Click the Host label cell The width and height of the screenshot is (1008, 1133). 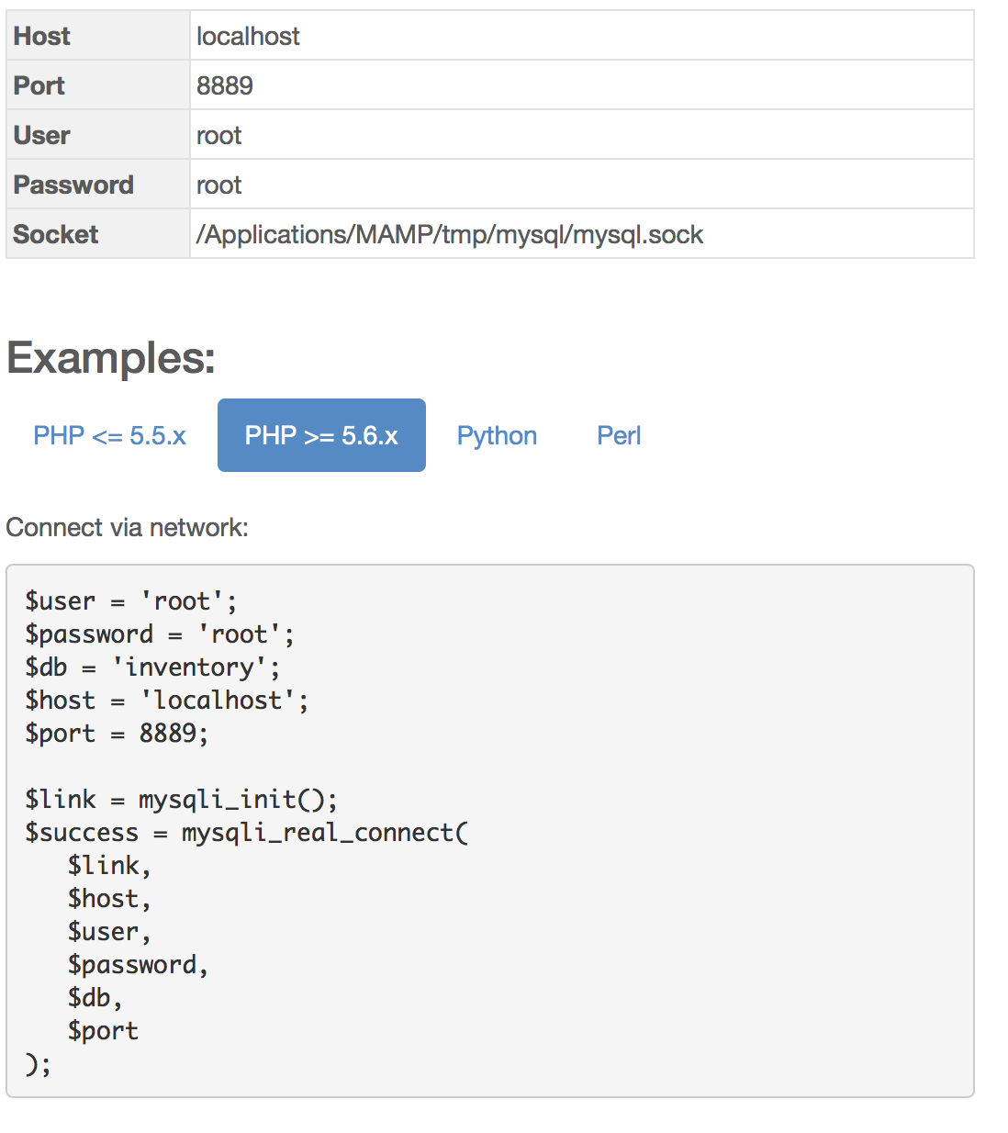pyautogui.click(x=42, y=36)
